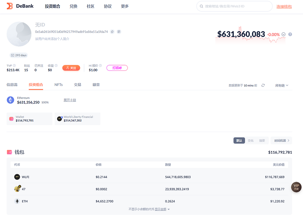Click the address search input field

(x=237, y=6)
